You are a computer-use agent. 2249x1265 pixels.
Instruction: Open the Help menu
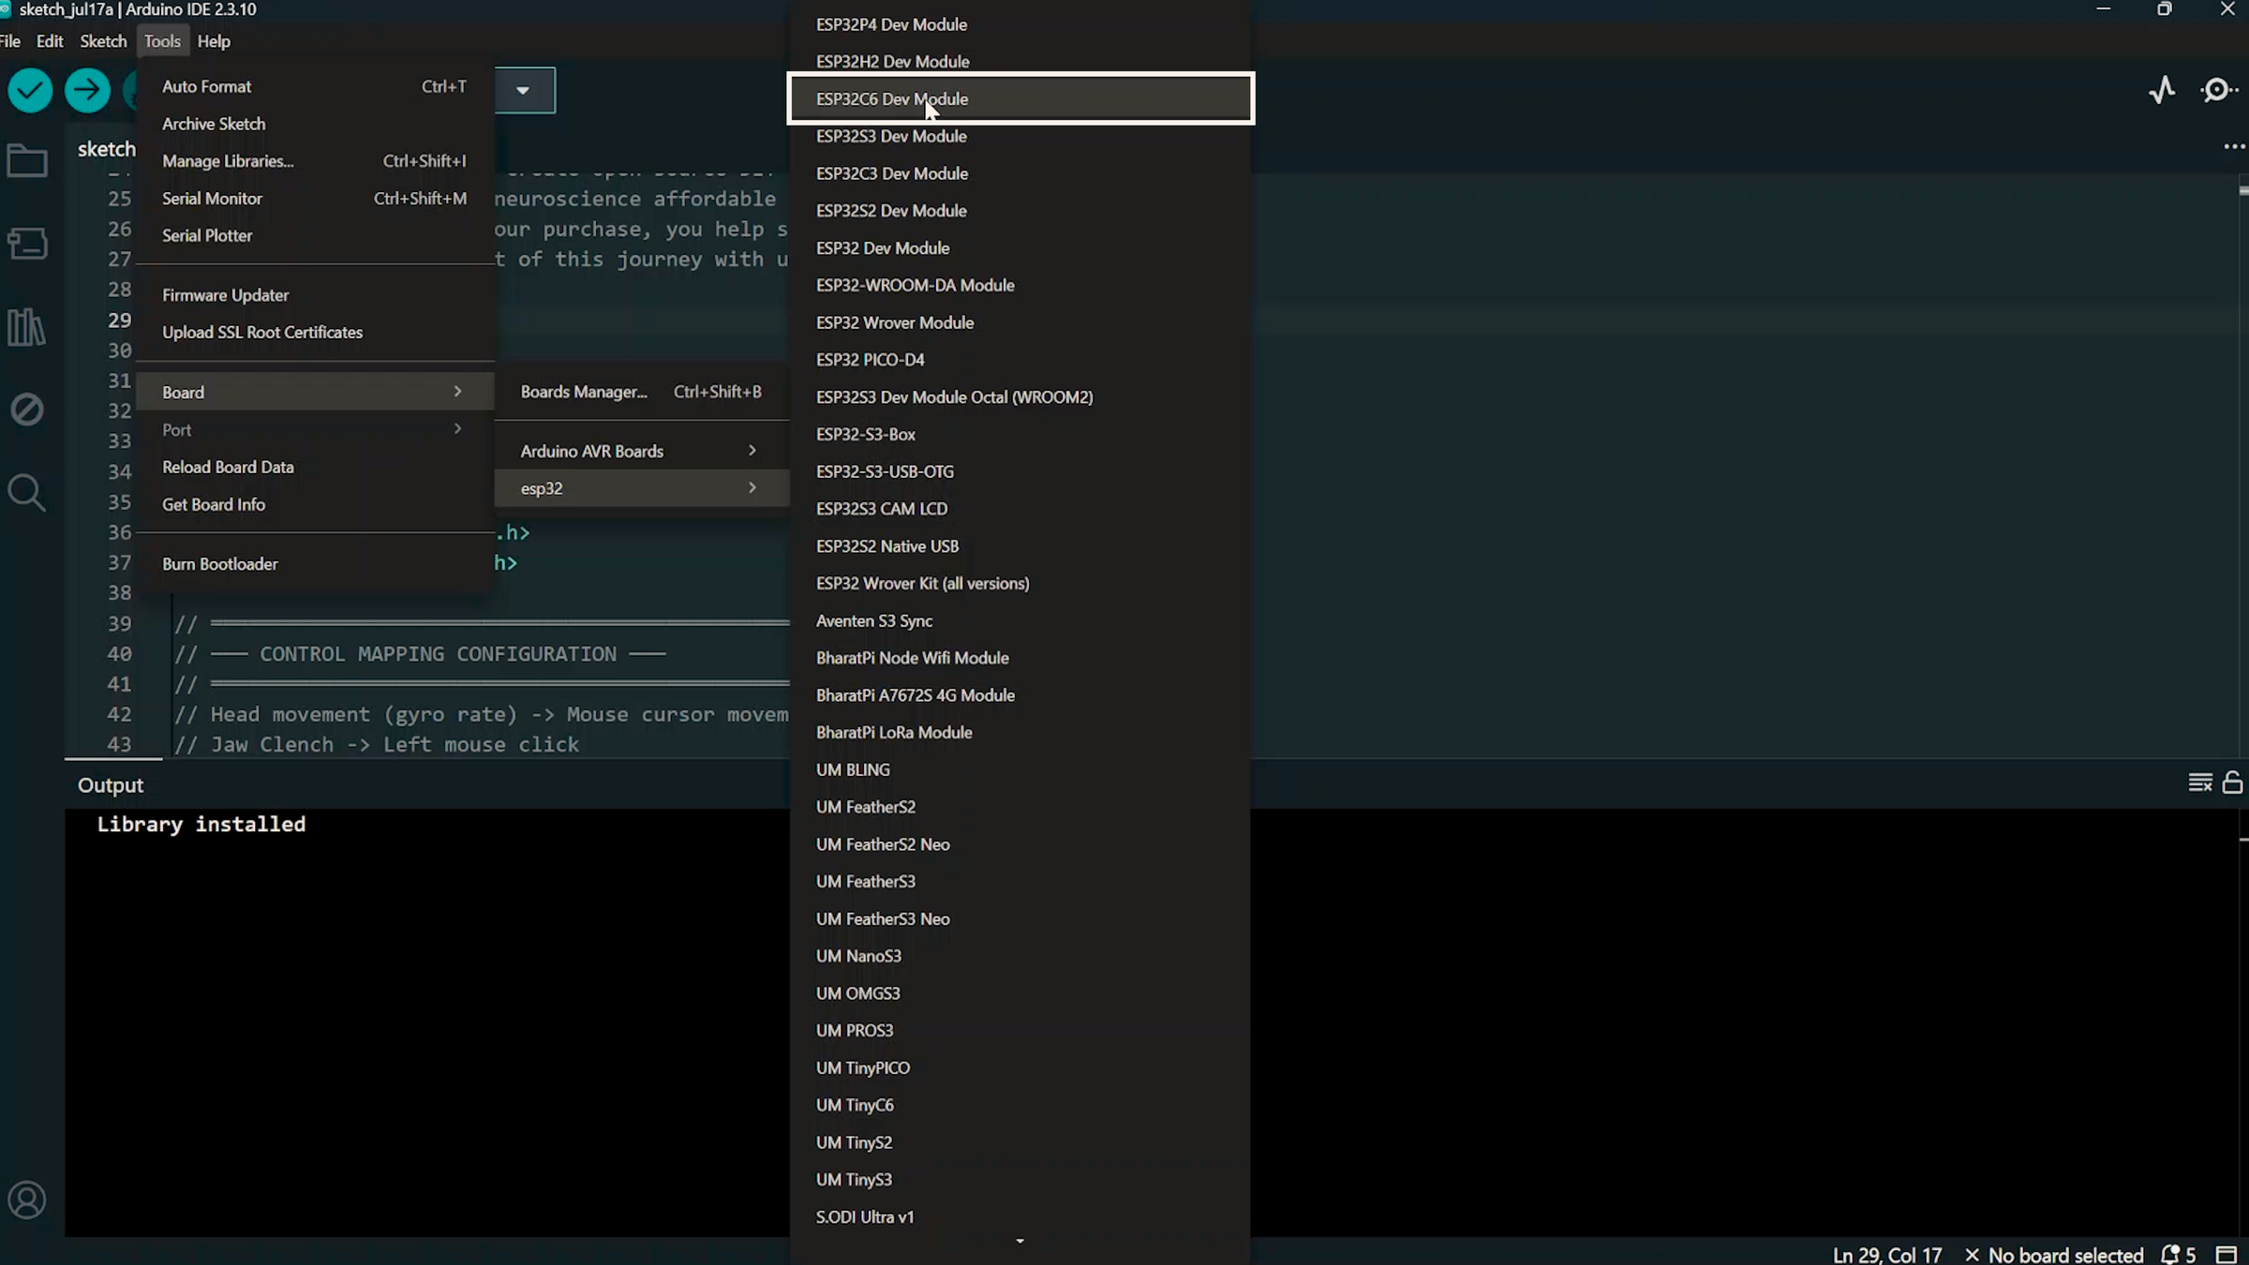[x=214, y=41]
